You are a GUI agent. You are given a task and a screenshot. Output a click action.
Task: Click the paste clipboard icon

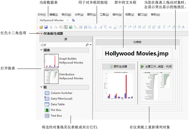tap(61, 27)
